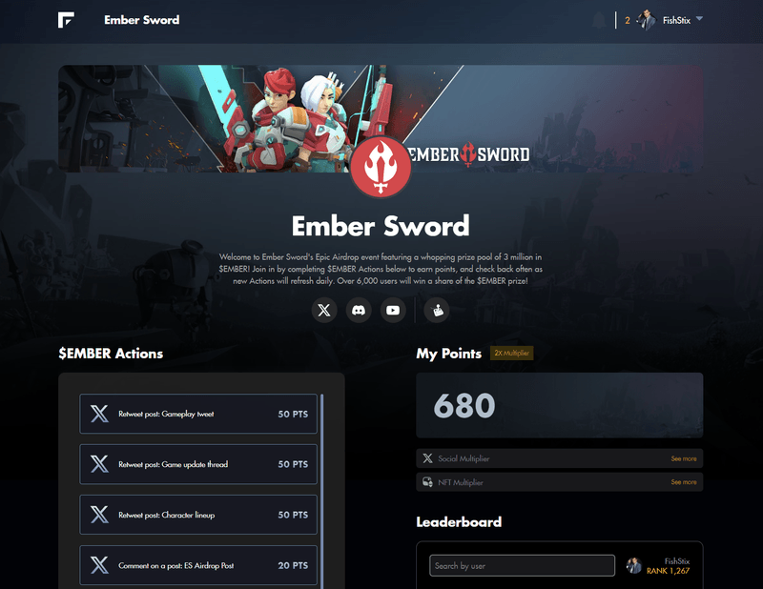Open Retweet post: Gameplay tweet action
Image resolution: width=763 pixels, height=589 pixels.
[x=198, y=414]
